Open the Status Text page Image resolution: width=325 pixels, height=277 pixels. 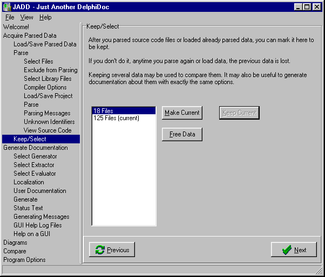point(28,208)
